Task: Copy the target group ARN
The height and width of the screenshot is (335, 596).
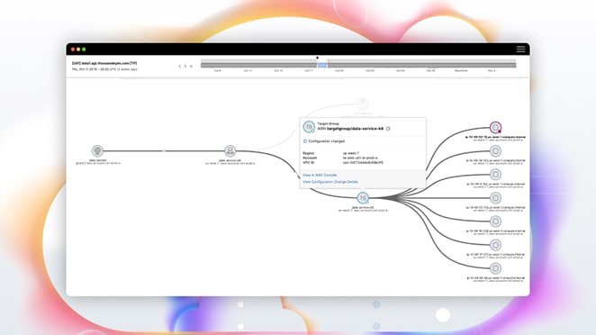Action: (388, 129)
